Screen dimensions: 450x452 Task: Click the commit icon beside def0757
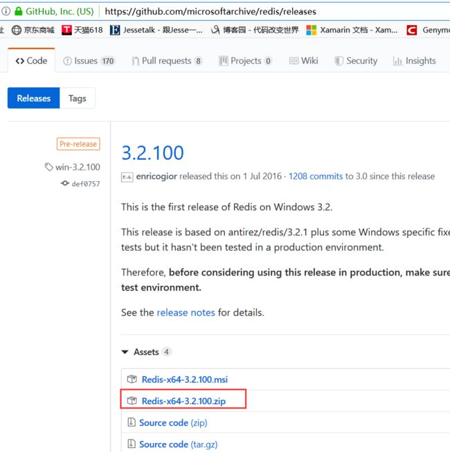[65, 183]
